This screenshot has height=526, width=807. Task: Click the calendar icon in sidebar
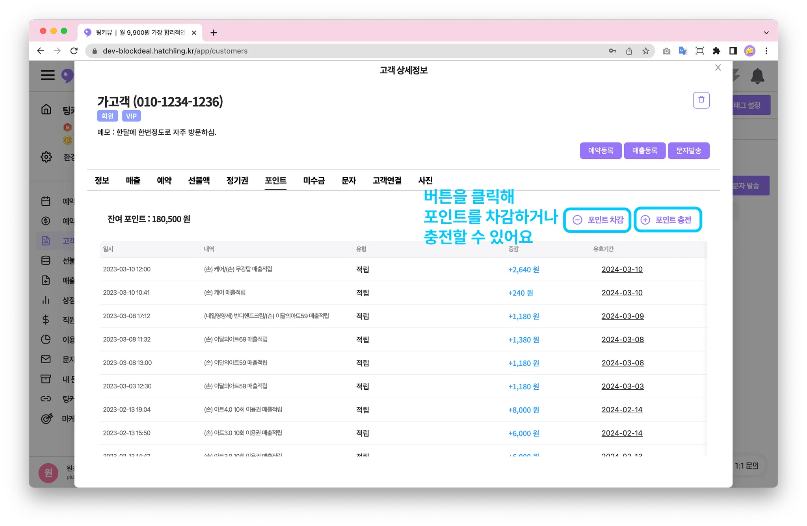[x=46, y=201]
